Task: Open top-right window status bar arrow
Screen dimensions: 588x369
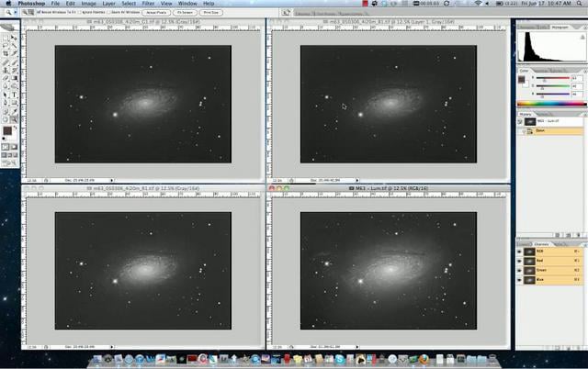Action: [357, 180]
